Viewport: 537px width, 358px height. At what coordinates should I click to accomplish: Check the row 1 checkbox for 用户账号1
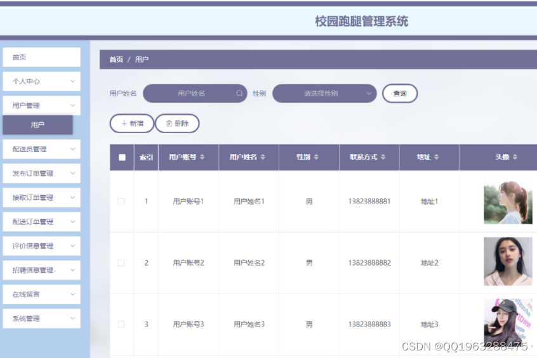(121, 201)
